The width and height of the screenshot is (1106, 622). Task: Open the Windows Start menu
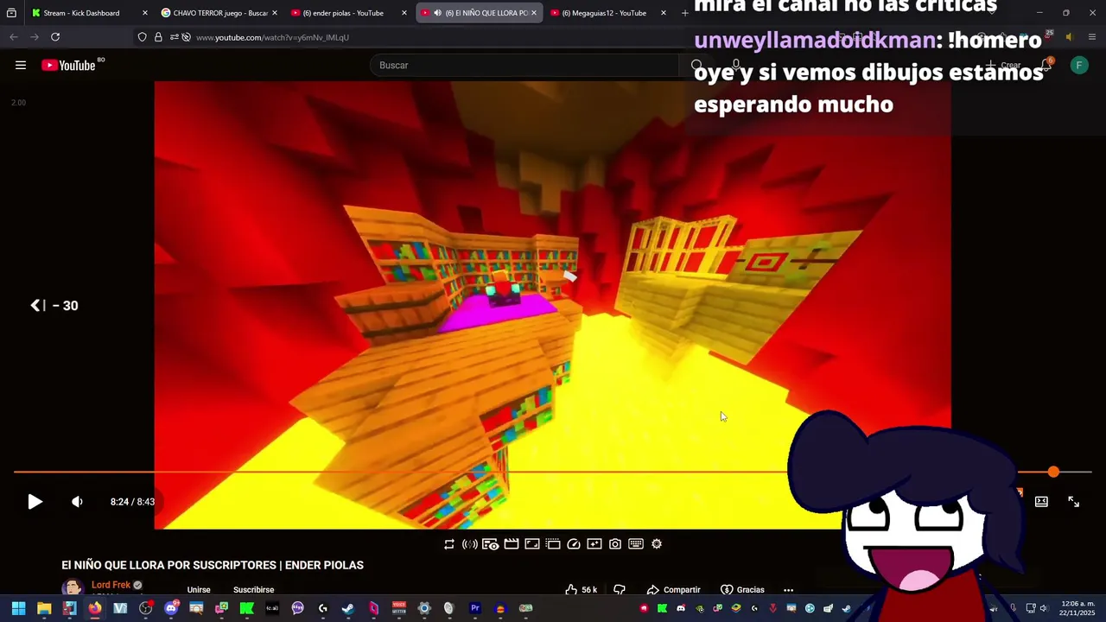[18, 608]
